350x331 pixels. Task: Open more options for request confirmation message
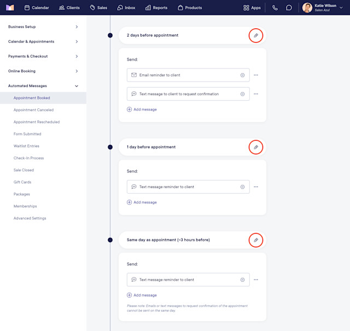(256, 94)
